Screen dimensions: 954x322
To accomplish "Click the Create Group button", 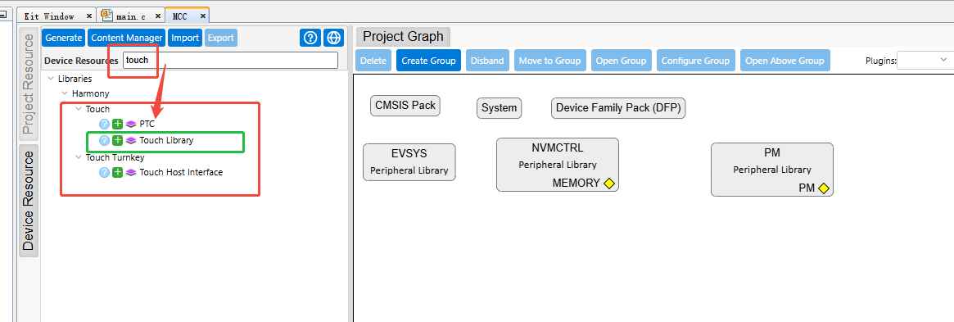I will point(429,61).
